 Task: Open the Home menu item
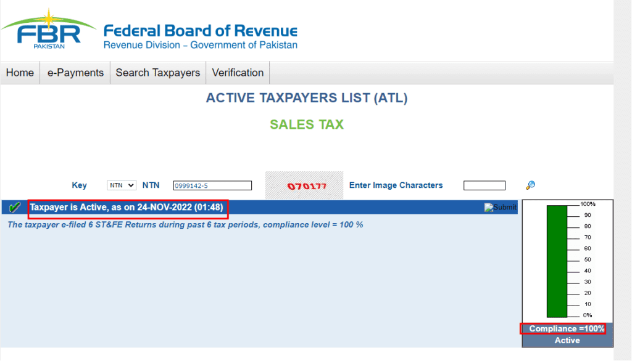[x=20, y=72]
